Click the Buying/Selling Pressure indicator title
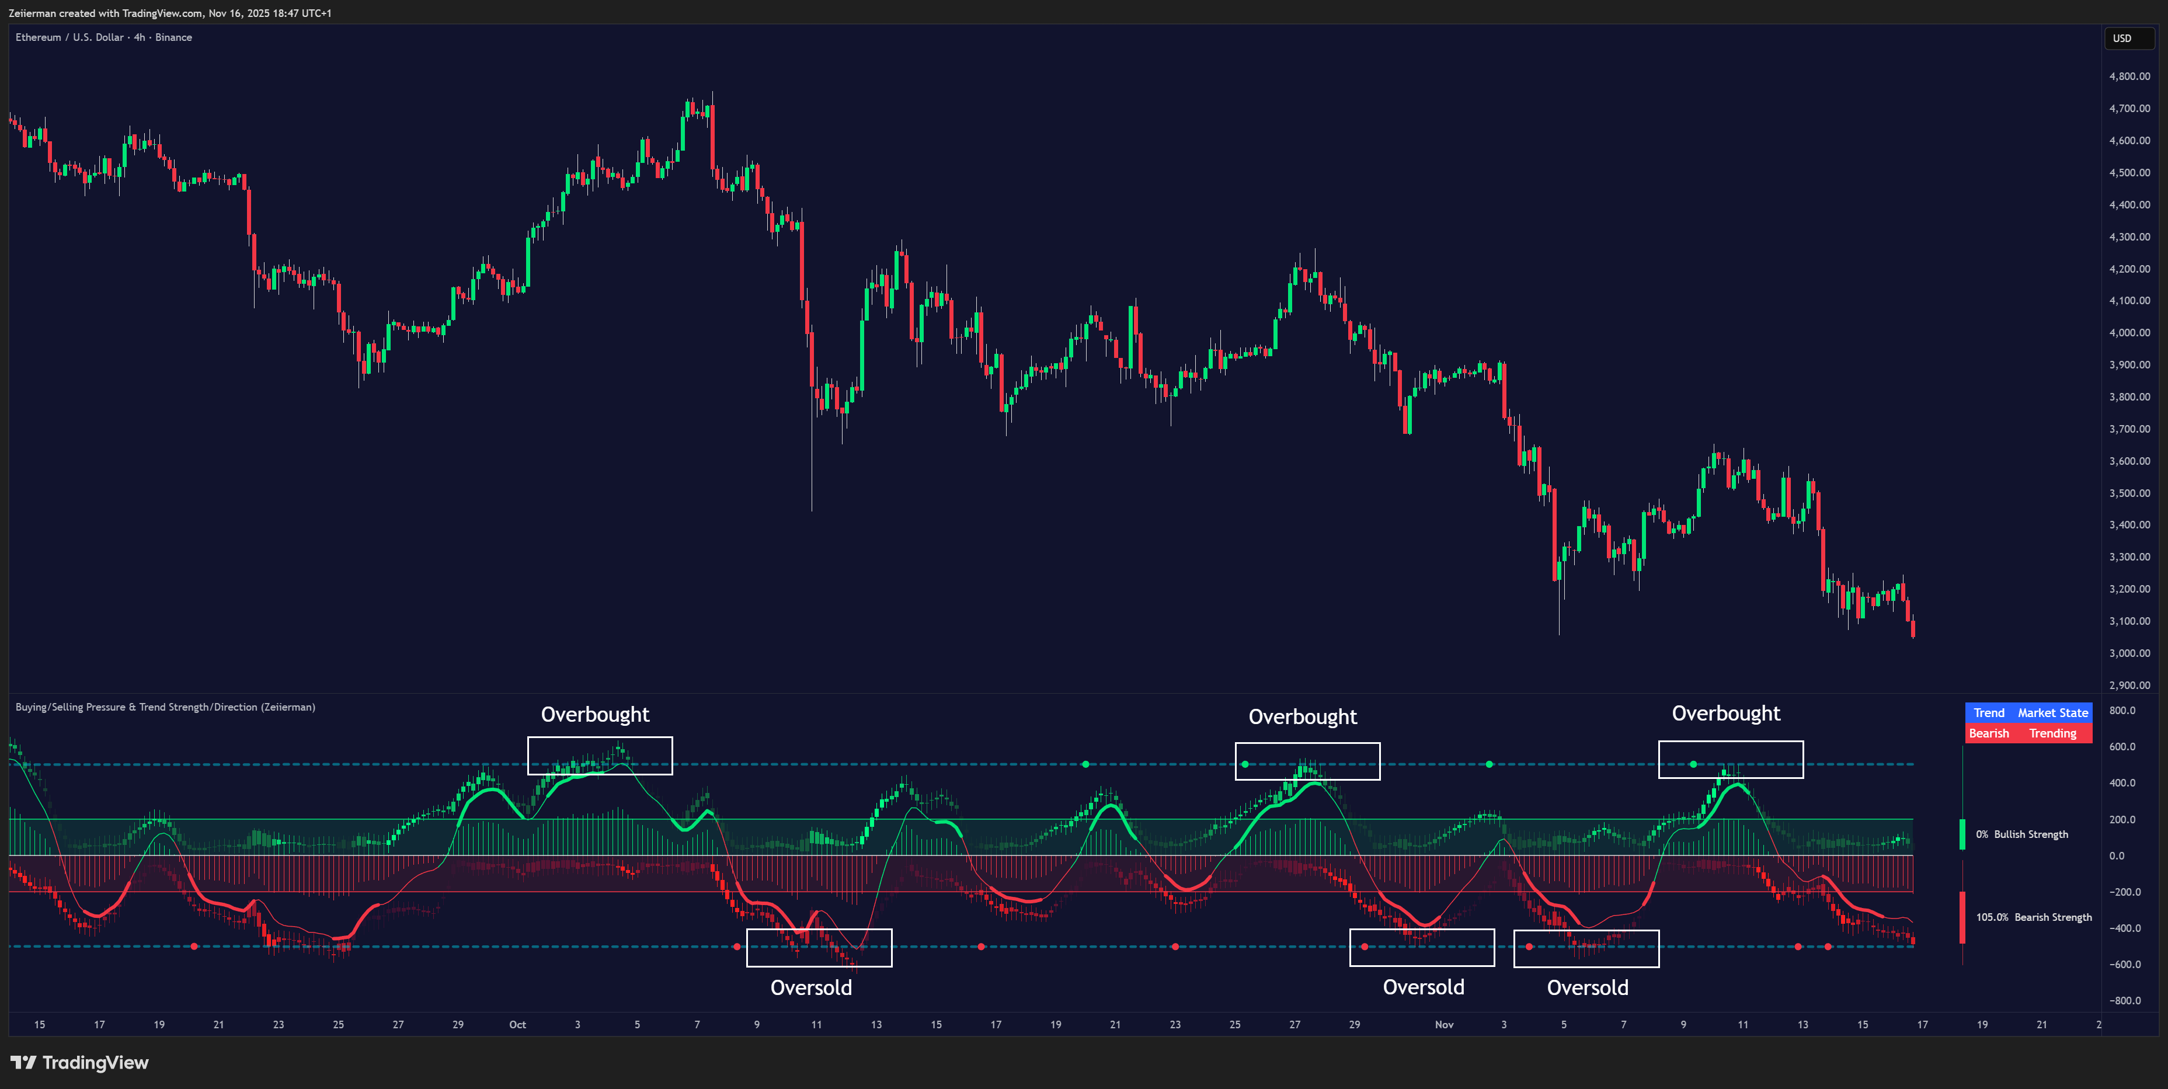 165,707
